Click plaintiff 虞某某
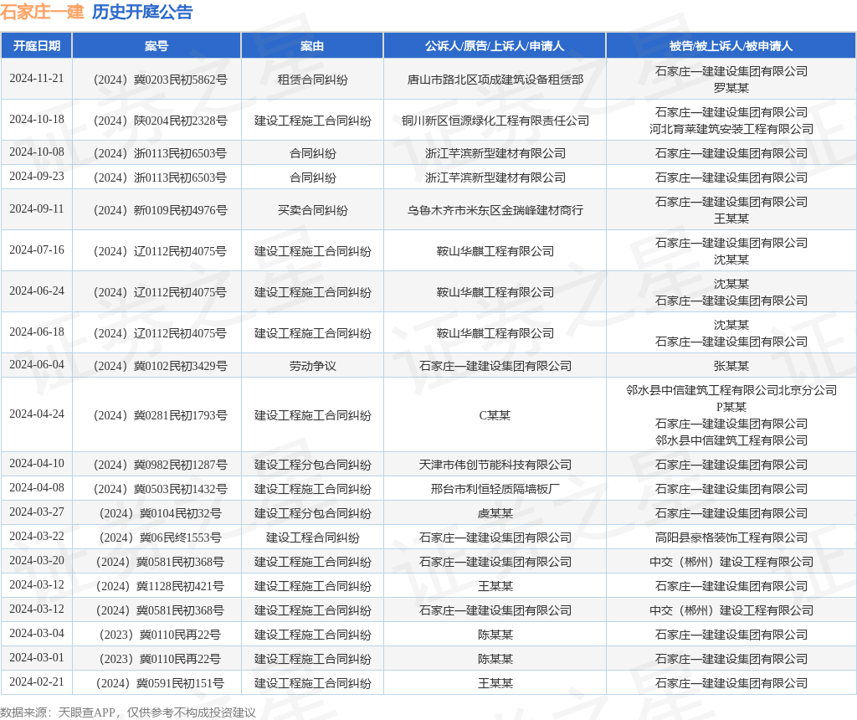857x720 pixels. click(495, 513)
